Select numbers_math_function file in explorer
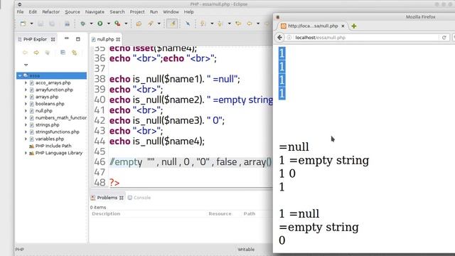The height and width of the screenshot is (256, 455). [60, 118]
